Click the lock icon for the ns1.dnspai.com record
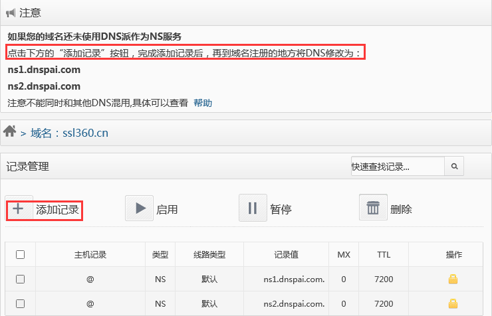 [453, 279]
